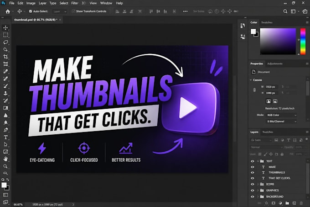This screenshot has width=310, height=207.
Task: Click the fx layer style icon
Action: pyautogui.click(x=267, y=203)
